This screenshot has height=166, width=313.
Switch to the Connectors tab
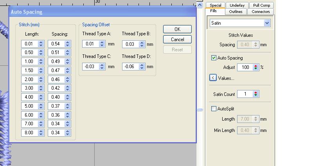click(261, 11)
